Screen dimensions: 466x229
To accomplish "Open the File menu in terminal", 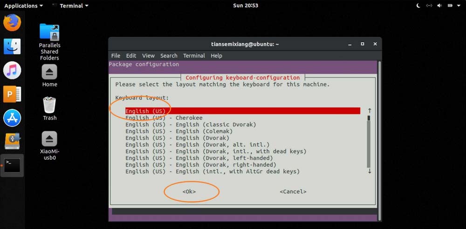I will (116, 55).
